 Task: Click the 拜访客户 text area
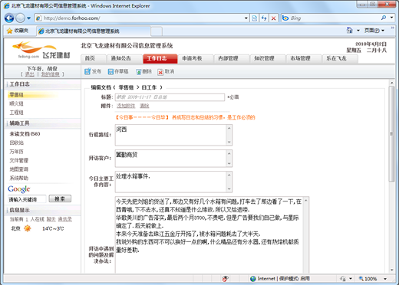tap(173, 159)
